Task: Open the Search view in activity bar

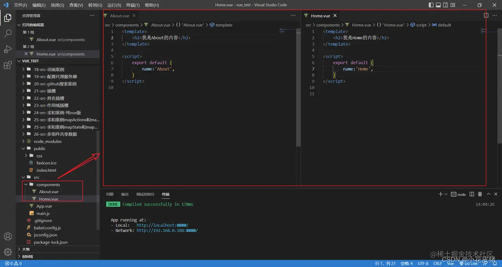Action: click(7, 33)
